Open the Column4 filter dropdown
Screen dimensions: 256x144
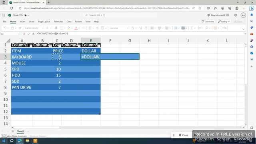(79, 46)
